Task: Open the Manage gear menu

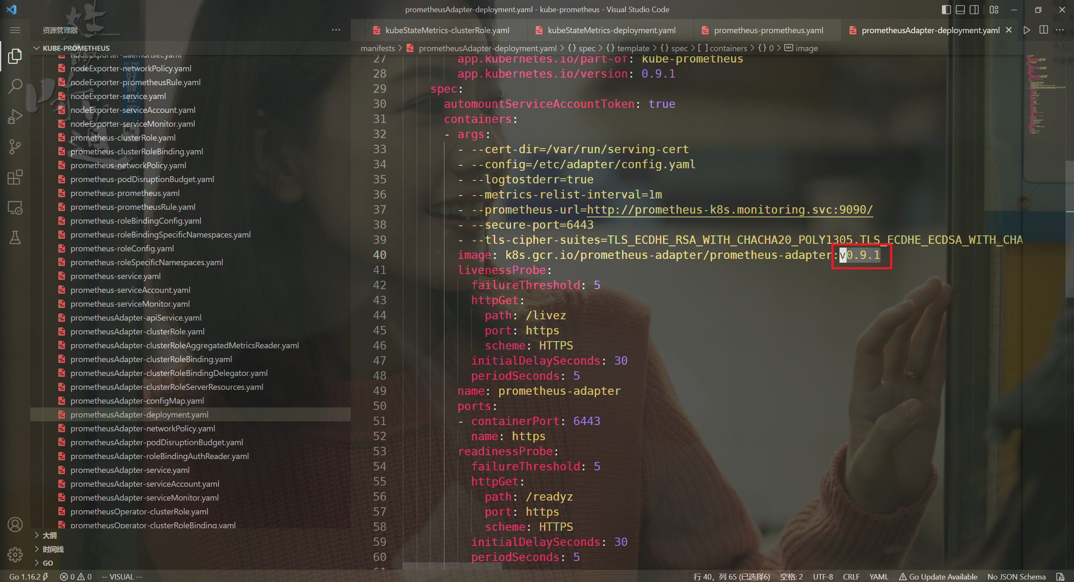Action: coord(15,555)
